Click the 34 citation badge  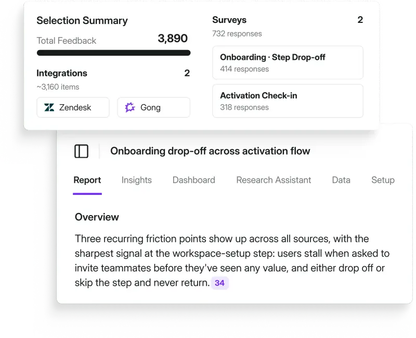tap(219, 283)
